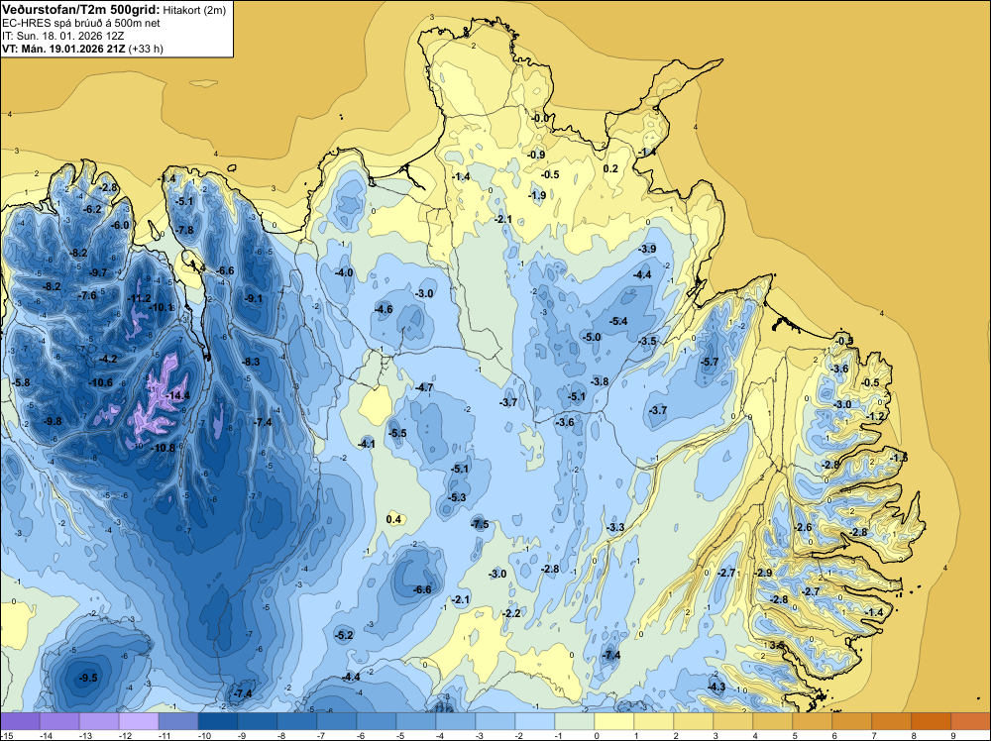
Task: Click the -9.5 temperature value
Action: point(89,678)
